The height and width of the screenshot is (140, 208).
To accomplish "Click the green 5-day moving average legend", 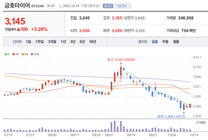I will [x=7, y=54].
